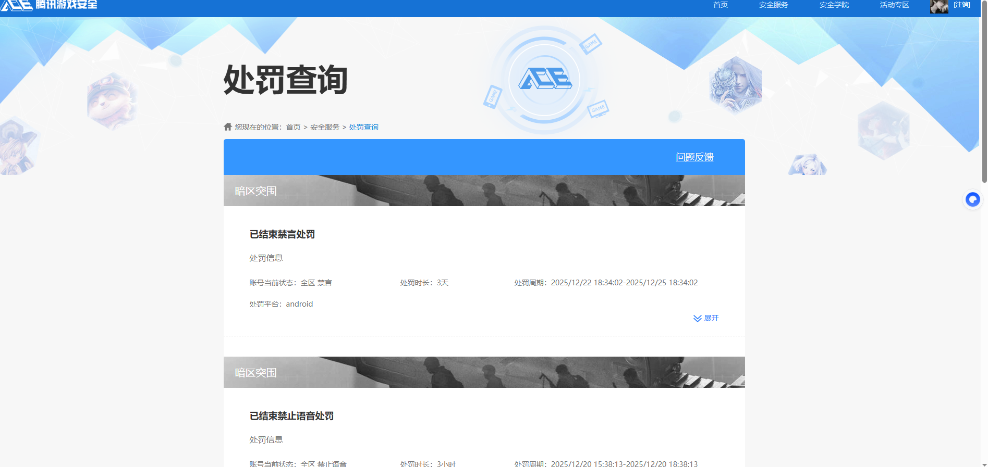Select the 已结束禁言处罚 heading
The height and width of the screenshot is (467, 988).
282,234
